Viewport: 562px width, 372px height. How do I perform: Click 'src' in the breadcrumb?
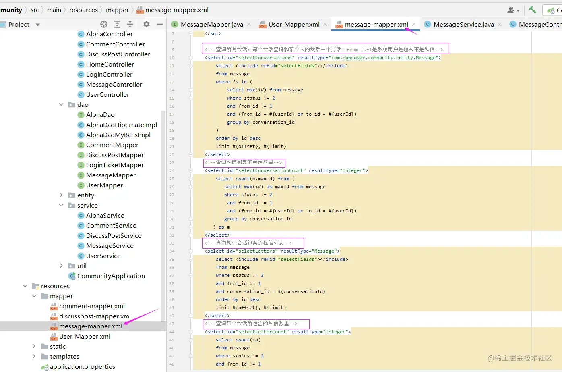point(35,10)
